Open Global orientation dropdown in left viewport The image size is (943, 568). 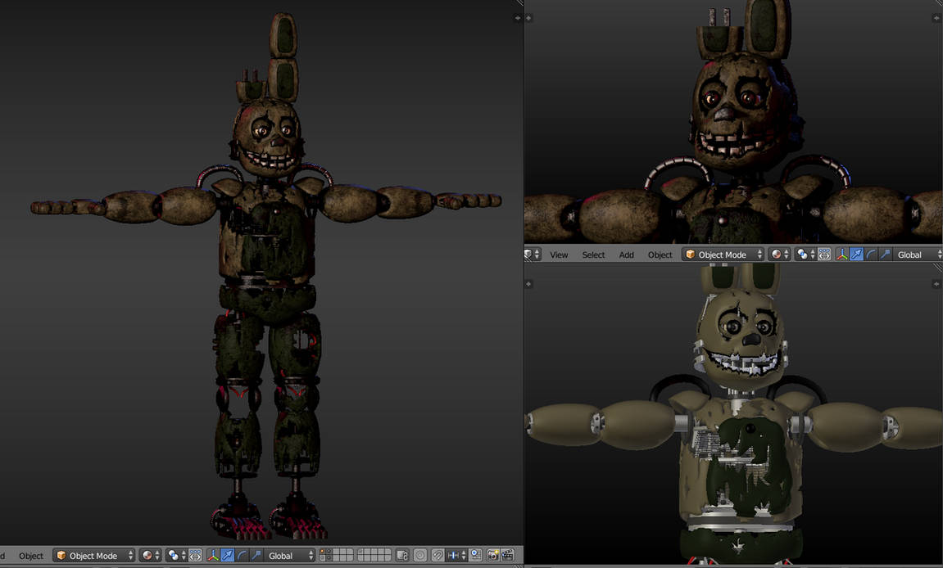(x=290, y=556)
